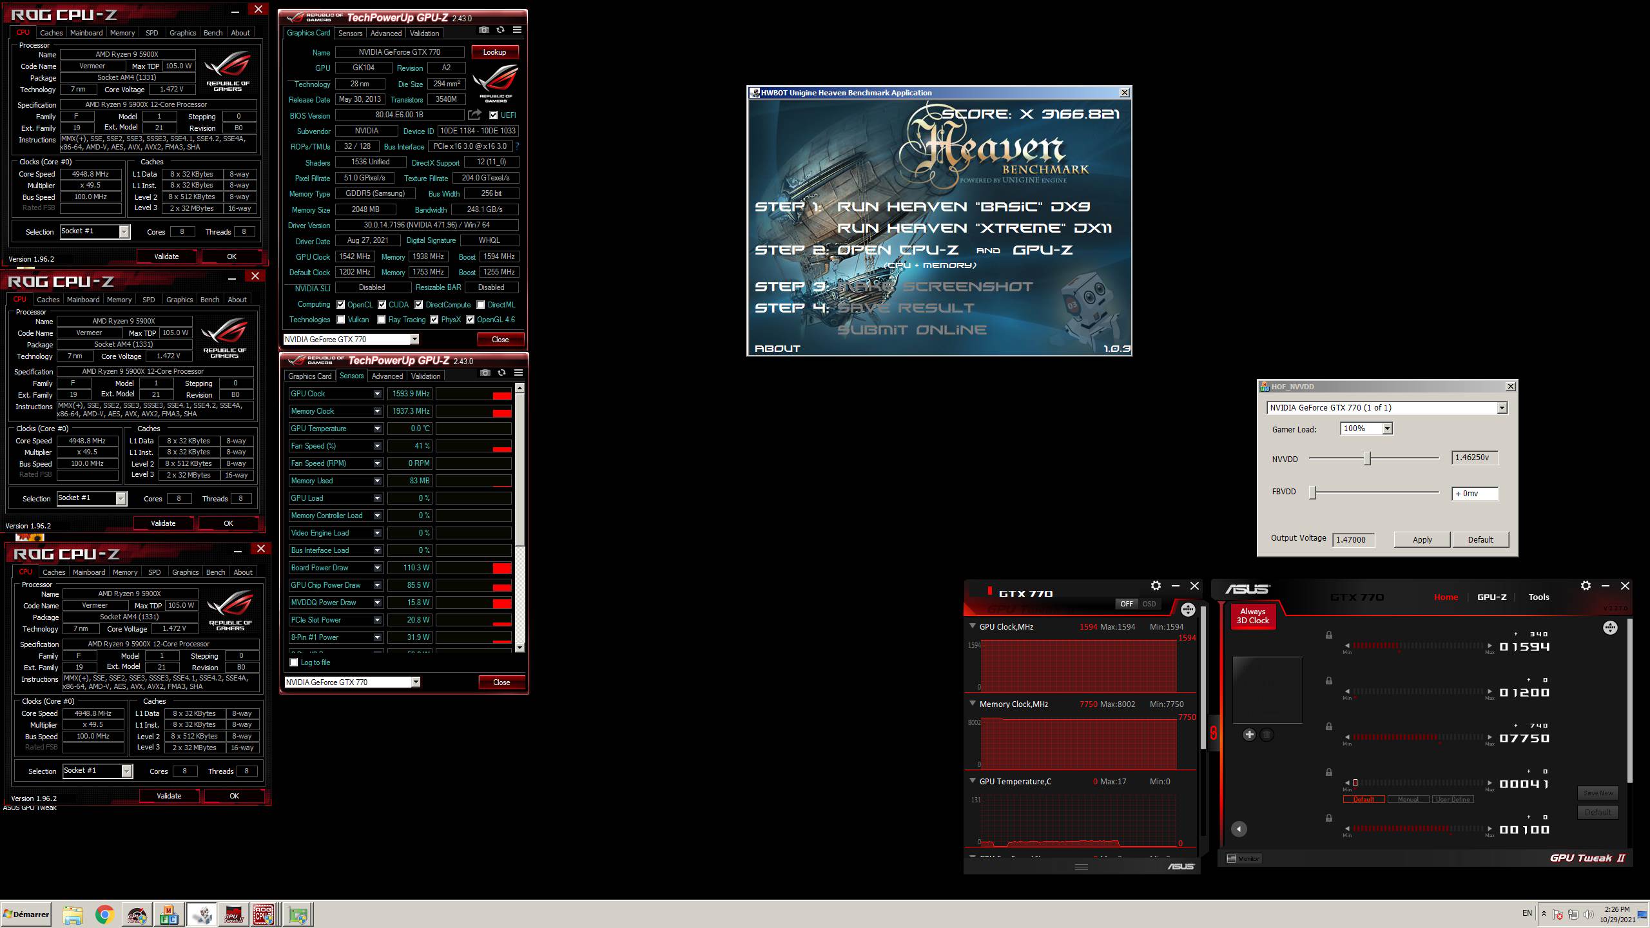Toggle the DirectCompute checkbox

coord(419,305)
